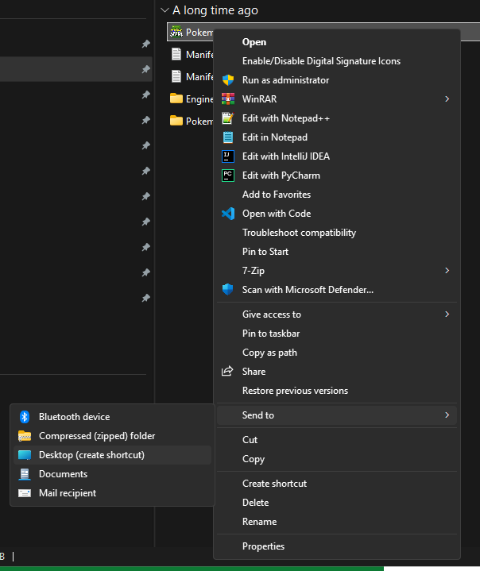480x571 pixels.
Task: Expand the WinRAR submenu arrow
Action: click(x=447, y=99)
